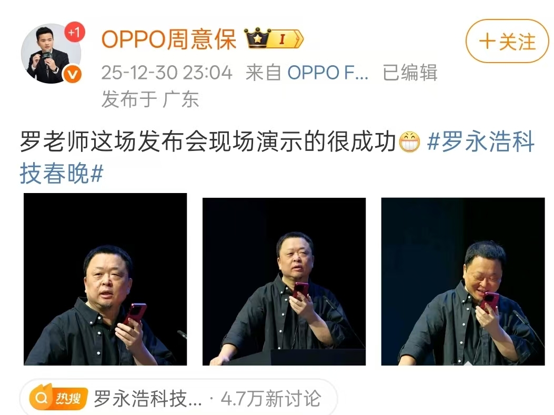Open middle photo with closed eyes
The image size is (554, 415).
coord(284,281)
